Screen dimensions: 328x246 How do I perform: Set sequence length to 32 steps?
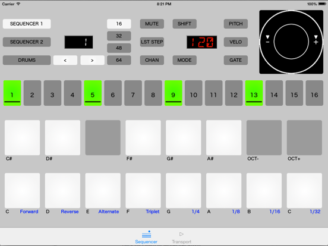(x=119, y=36)
